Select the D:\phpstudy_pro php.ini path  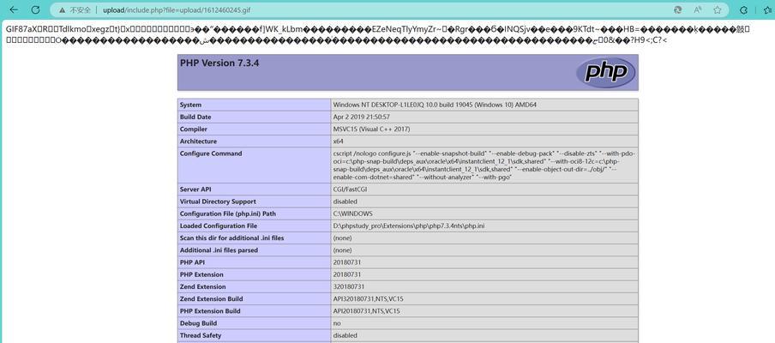pos(409,226)
